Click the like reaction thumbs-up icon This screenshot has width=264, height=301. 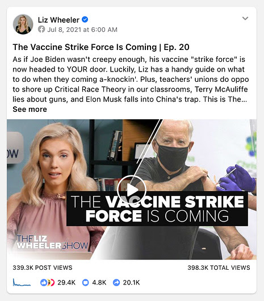[x=44, y=282]
